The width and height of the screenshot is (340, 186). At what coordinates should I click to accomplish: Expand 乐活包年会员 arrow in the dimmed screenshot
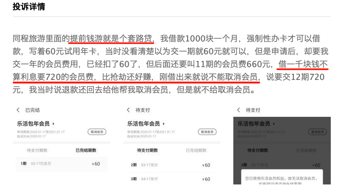[x=274, y=124]
